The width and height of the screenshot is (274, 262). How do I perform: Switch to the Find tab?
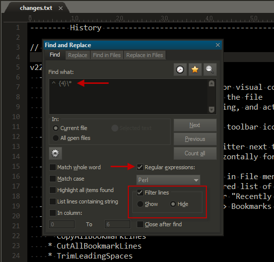tap(55, 55)
